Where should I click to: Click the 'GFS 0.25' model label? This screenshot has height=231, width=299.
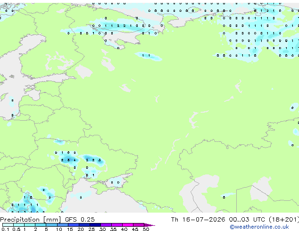[80, 220]
